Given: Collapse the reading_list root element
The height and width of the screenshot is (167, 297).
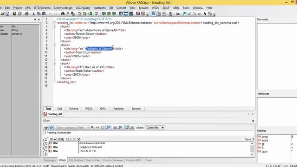Looking at the screenshot, I should (55, 23).
